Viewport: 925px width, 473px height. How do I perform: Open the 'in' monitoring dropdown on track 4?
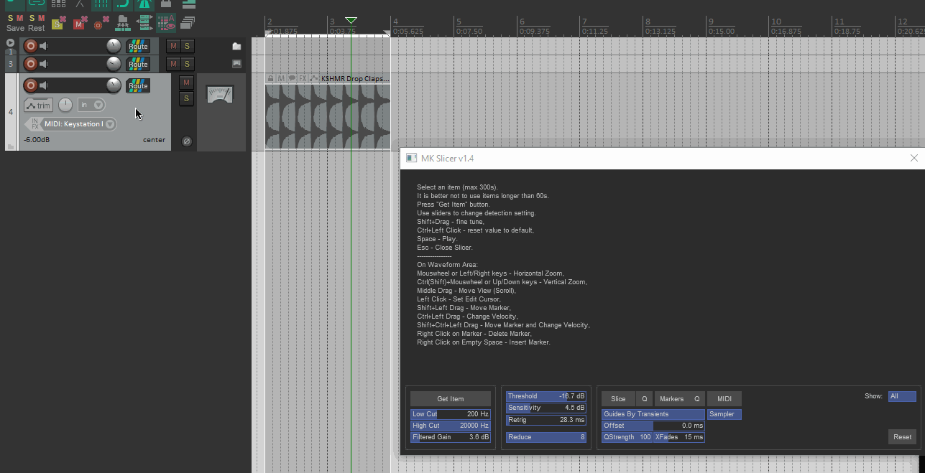91,105
